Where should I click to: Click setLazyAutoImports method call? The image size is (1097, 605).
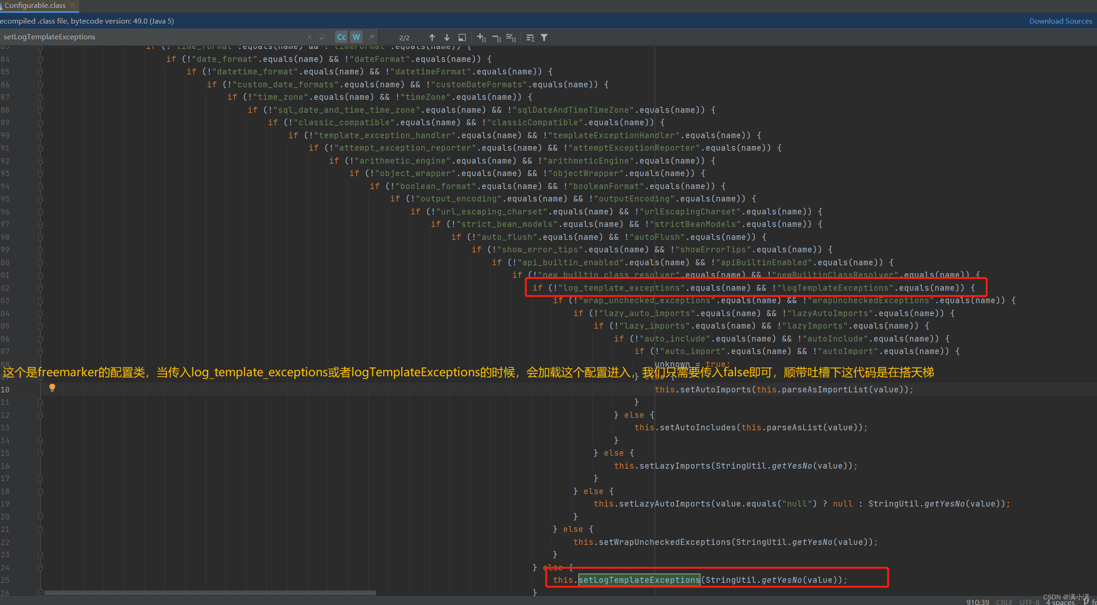point(665,504)
